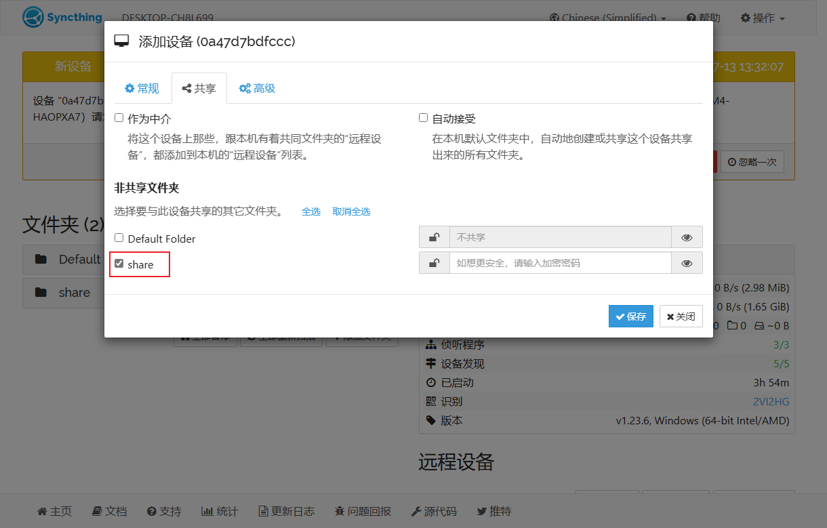Switch to 常规 general tab
Screen dimensions: 827x528
(141, 88)
